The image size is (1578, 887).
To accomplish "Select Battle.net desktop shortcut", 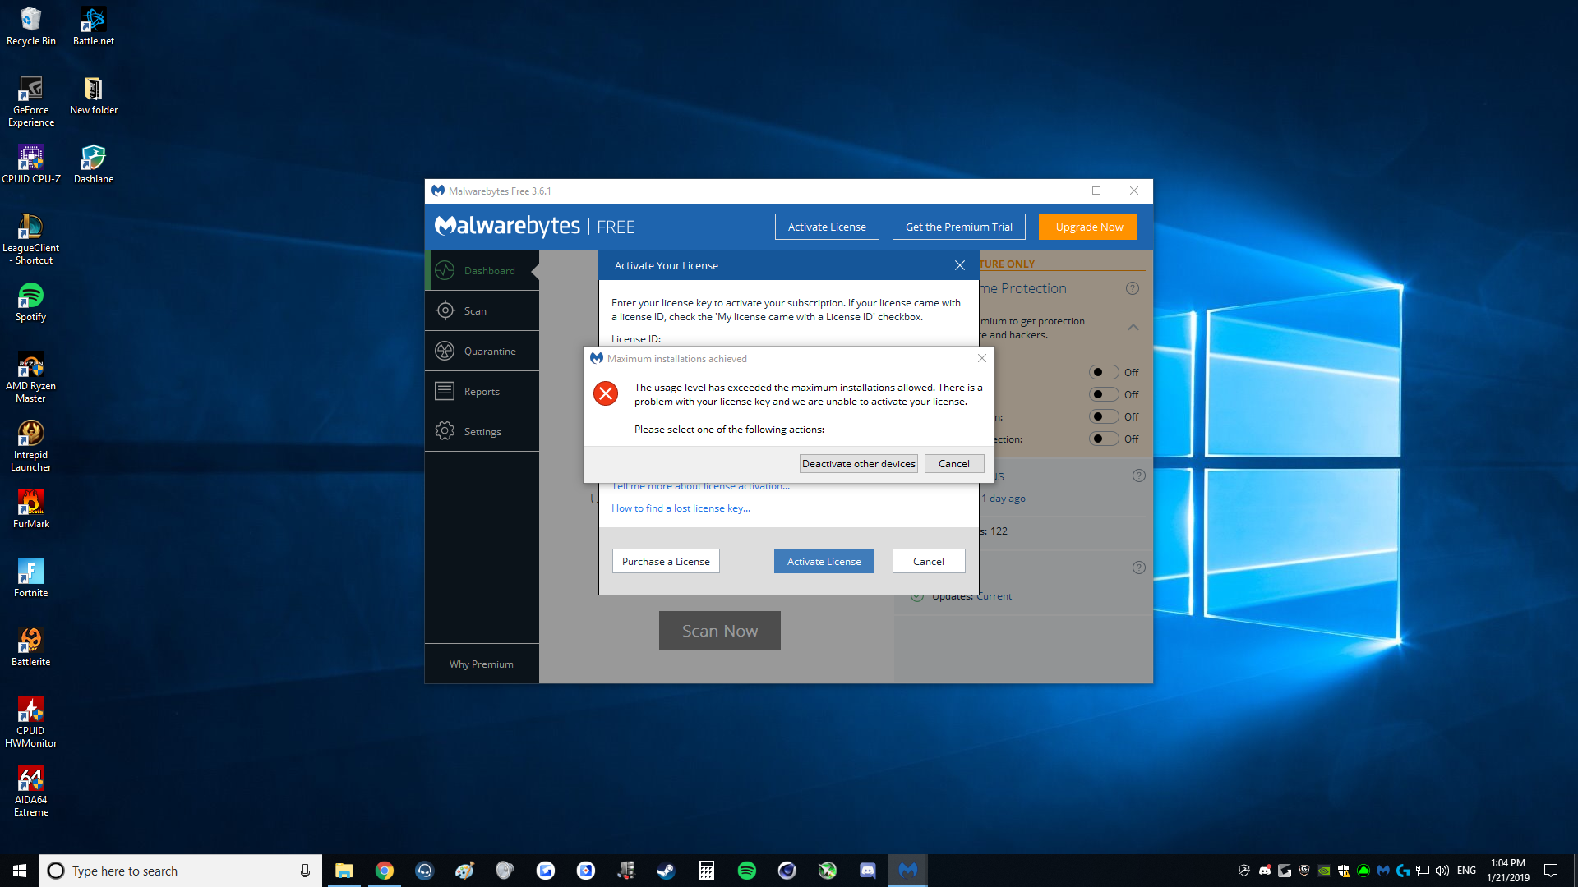I will 94,26.
